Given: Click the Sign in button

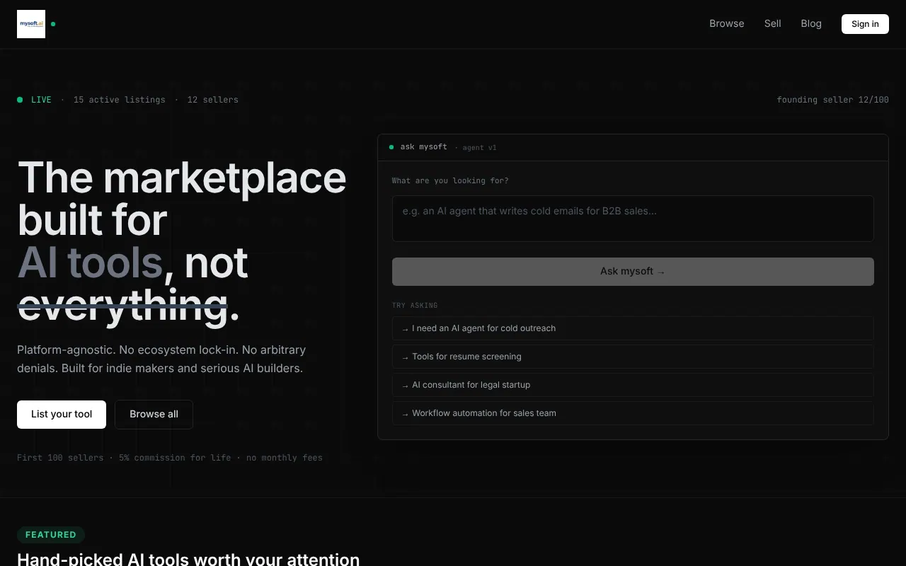Looking at the screenshot, I should (865, 24).
